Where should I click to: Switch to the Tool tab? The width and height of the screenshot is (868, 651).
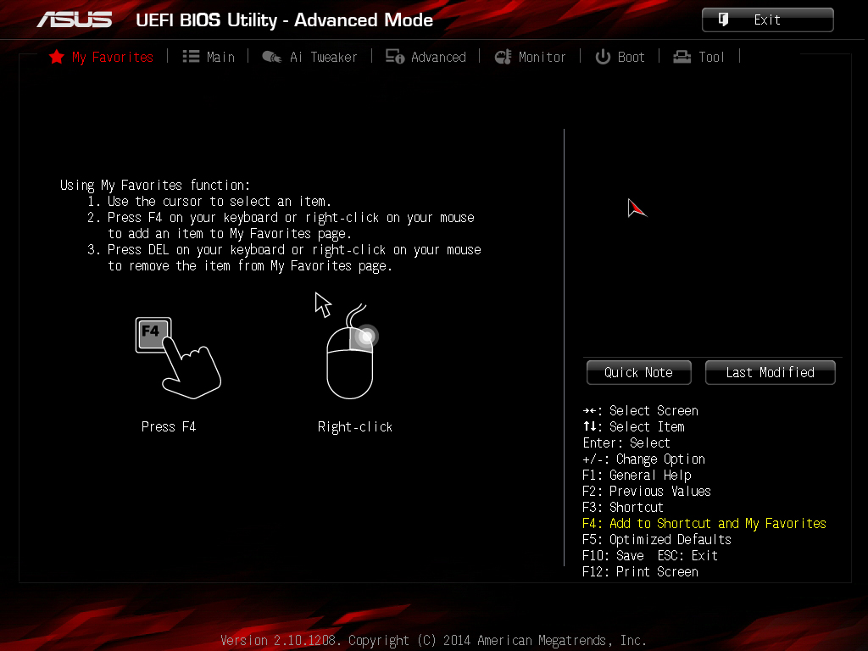click(711, 57)
